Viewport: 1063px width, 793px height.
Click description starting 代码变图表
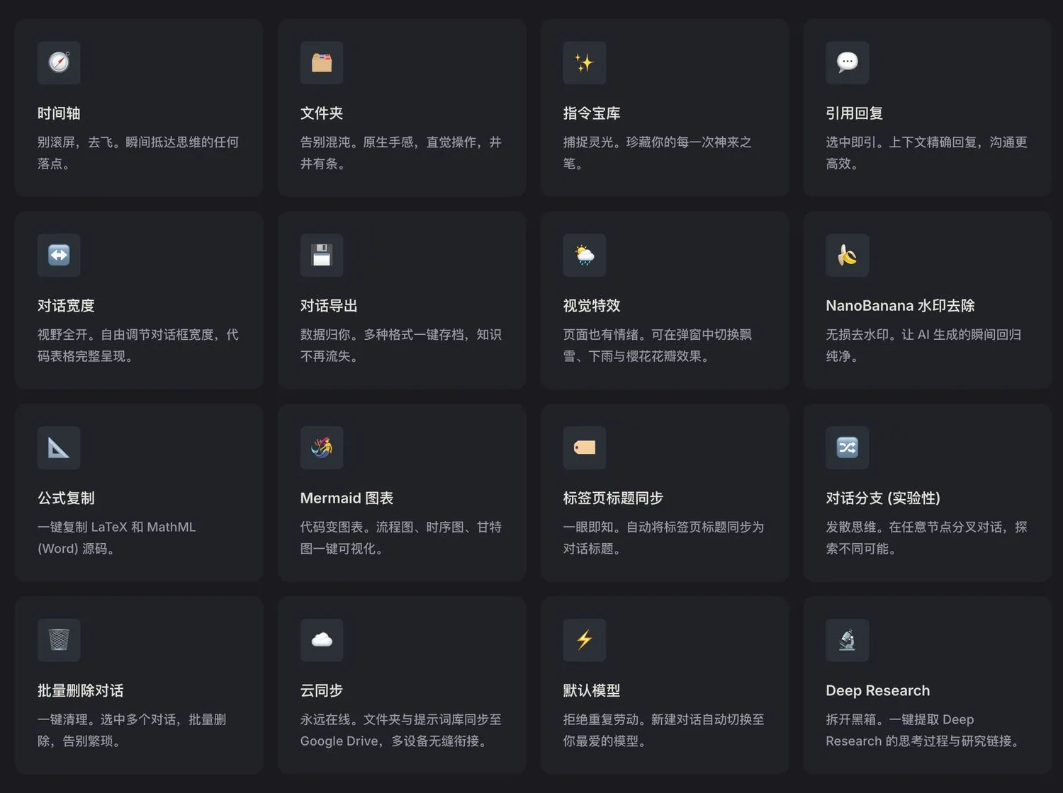[401, 538]
